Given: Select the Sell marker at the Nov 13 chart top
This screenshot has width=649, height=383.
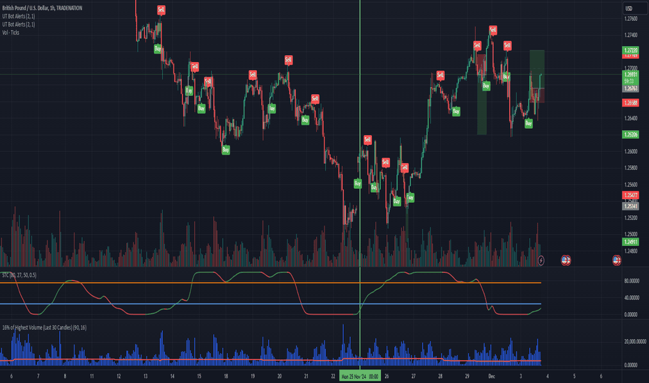Looking at the screenshot, I should coord(161,10).
